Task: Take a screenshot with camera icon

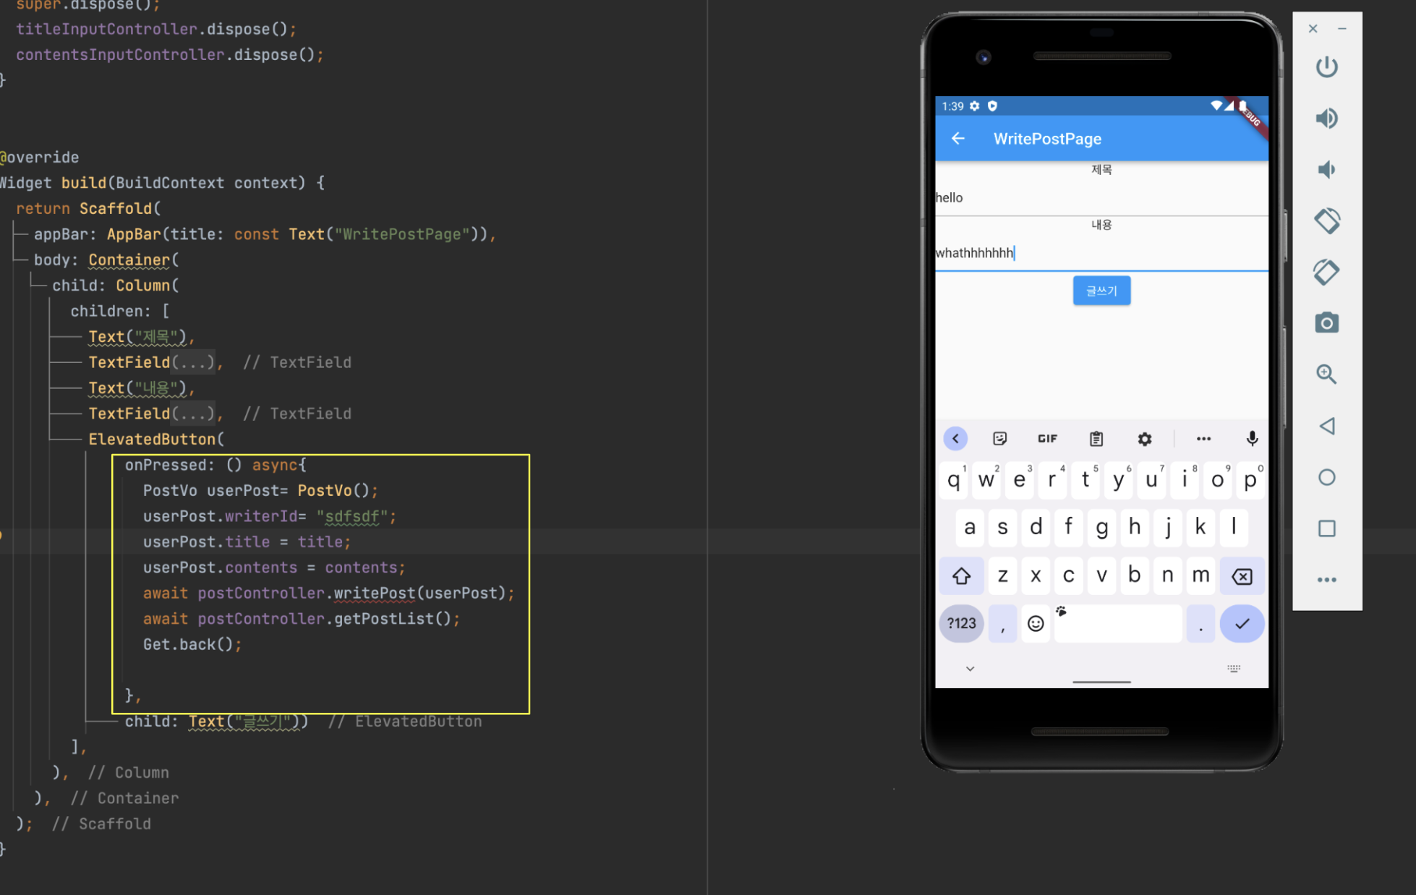Action: (x=1326, y=323)
